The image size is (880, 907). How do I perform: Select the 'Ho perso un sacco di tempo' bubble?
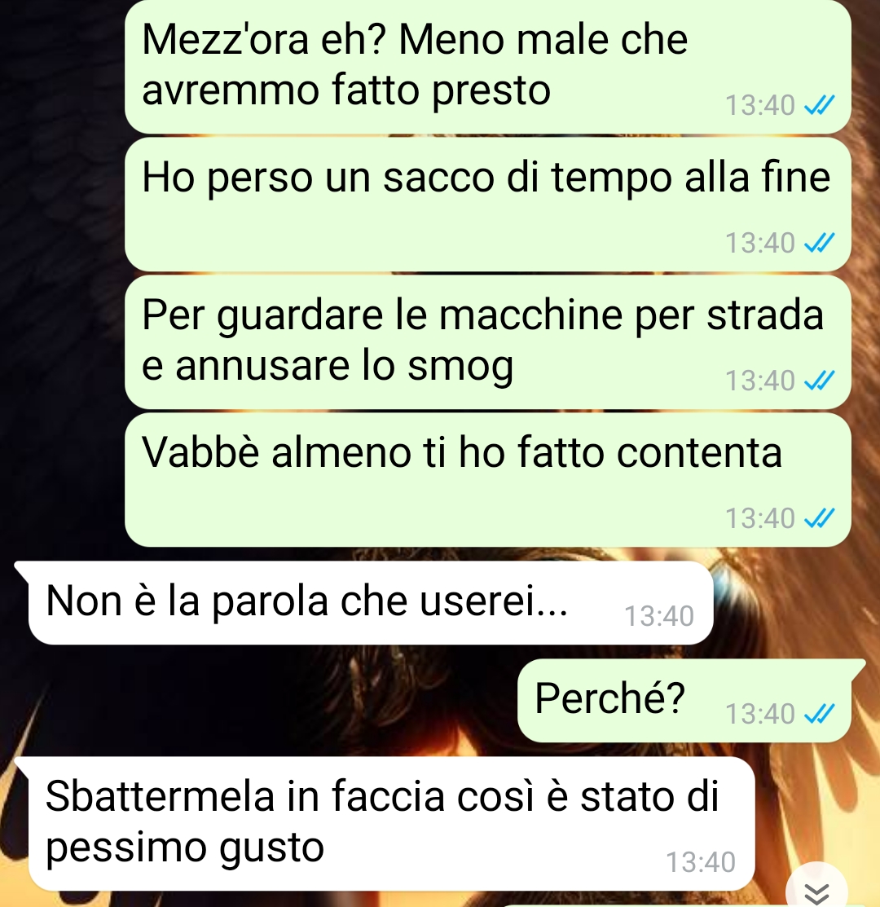[x=488, y=205]
